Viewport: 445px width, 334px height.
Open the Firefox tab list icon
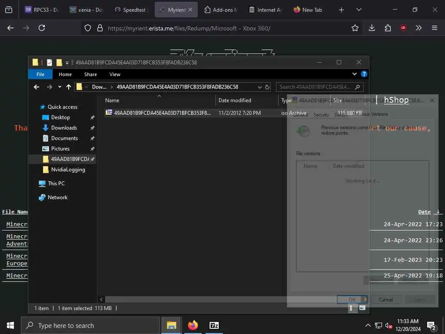(9, 10)
